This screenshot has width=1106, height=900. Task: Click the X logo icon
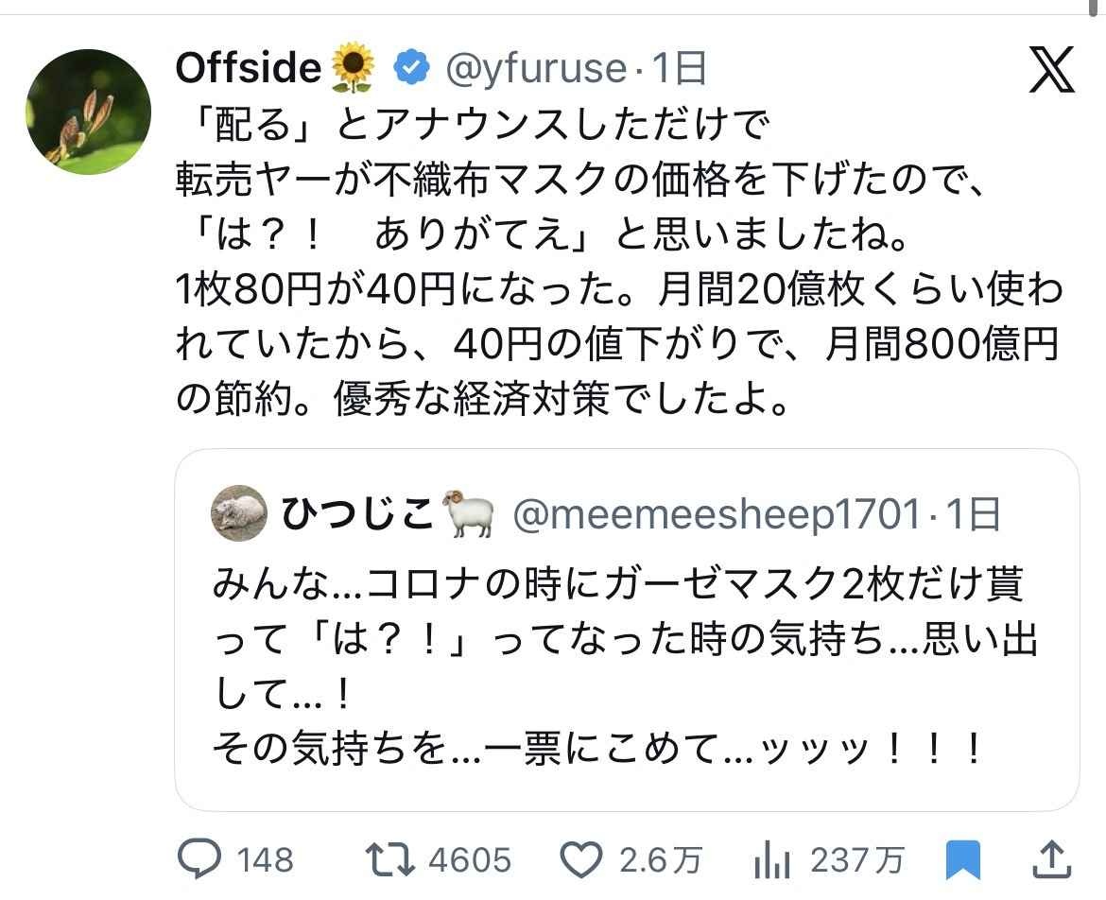(1051, 70)
